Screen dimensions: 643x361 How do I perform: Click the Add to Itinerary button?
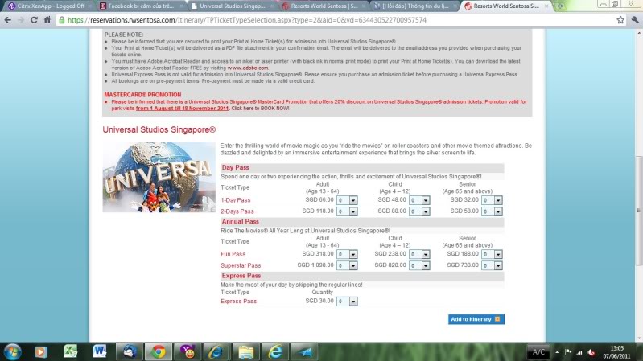pos(476,319)
